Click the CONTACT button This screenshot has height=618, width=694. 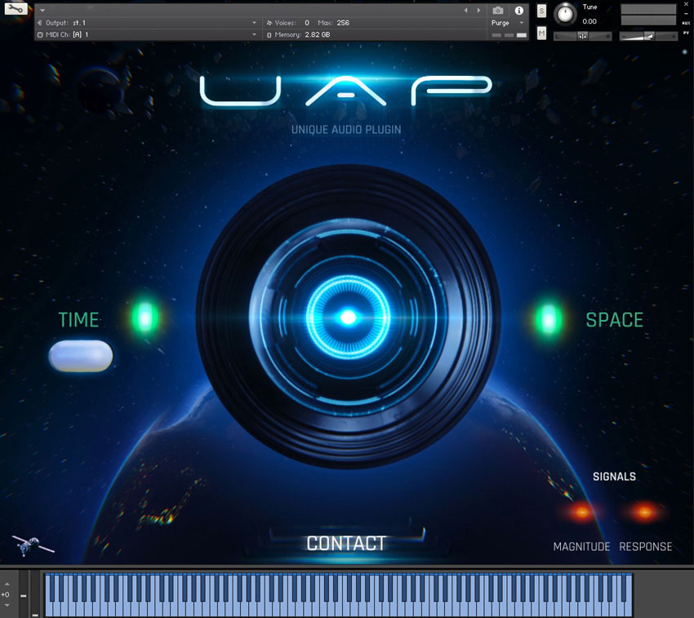(x=346, y=543)
